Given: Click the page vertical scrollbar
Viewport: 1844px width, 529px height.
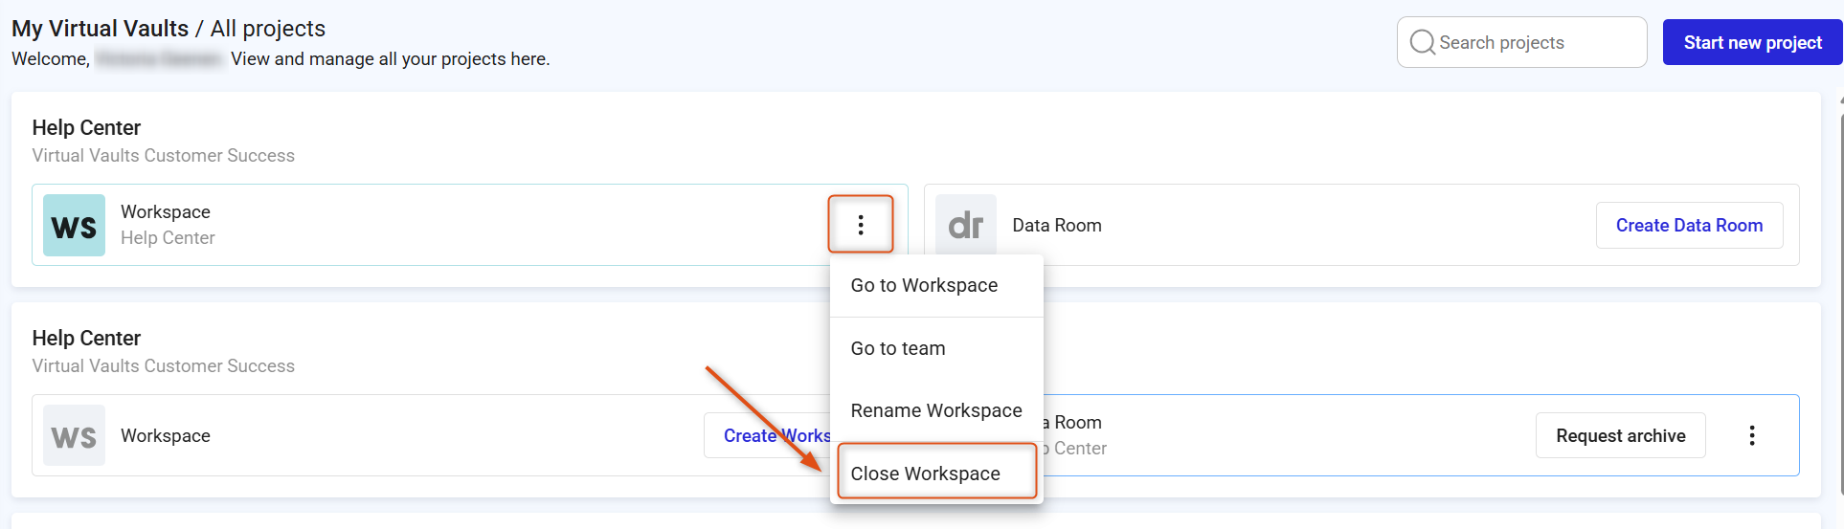Looking at the screenshot, I should click(x=1840, y=306).
